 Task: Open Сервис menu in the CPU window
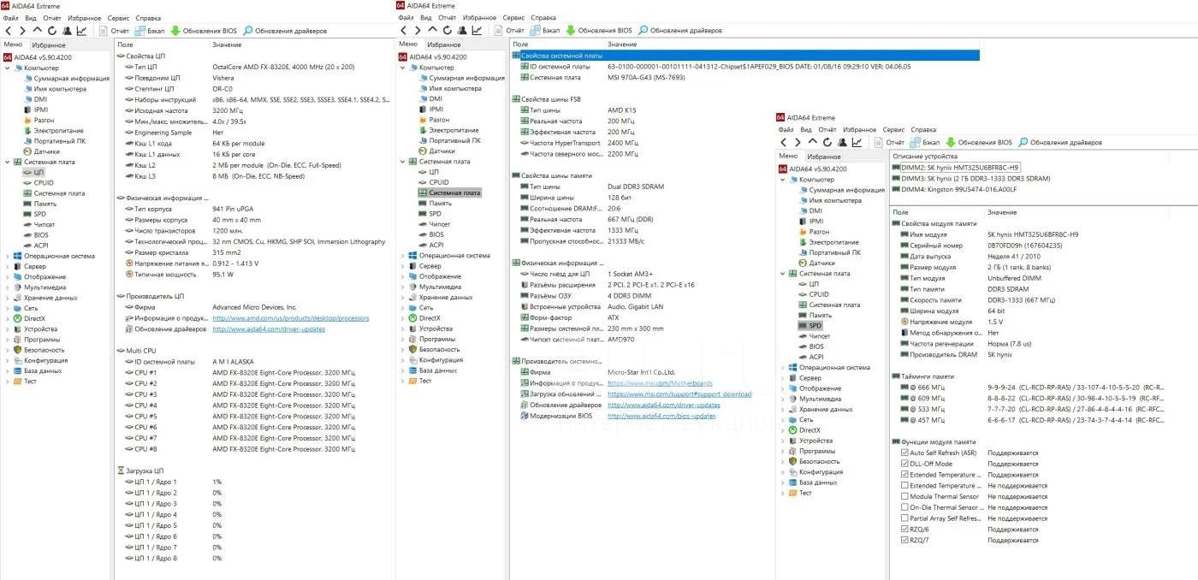click(119, 17)
